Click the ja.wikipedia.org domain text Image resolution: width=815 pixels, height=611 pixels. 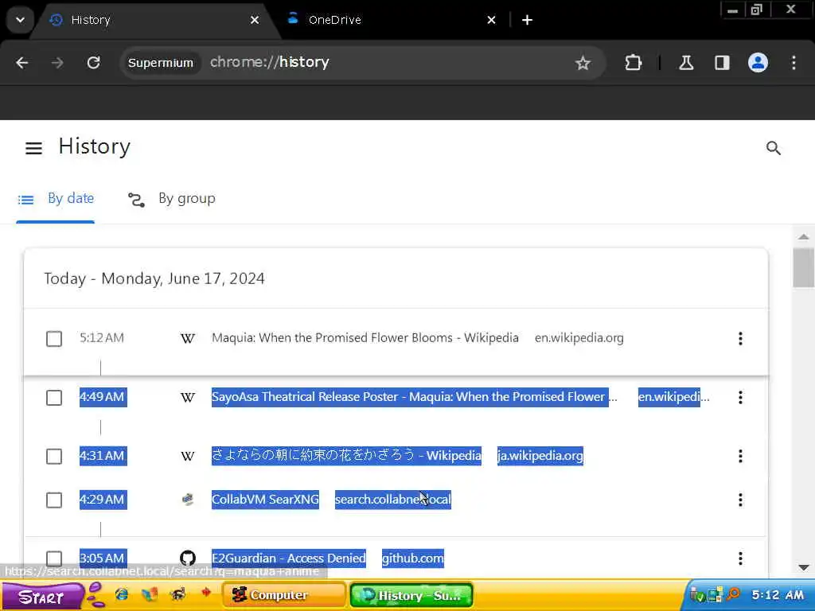tap(540, 456)
